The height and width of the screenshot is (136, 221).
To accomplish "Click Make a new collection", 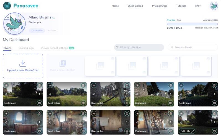I will pyautogui.click(x=63, y=70).
